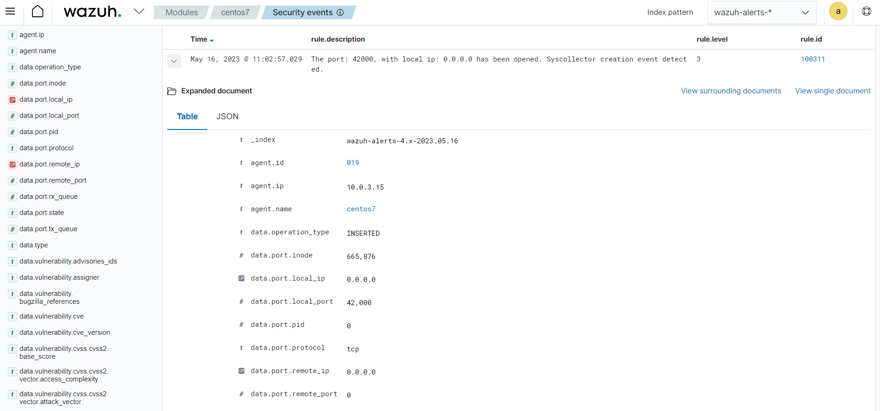Select agent.ip field in sidebar
This screenshot has width=880, height=411.
tap(32, 35)
